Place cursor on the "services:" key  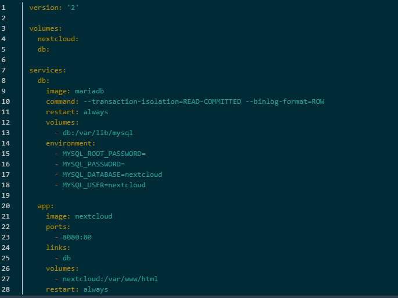(48, 70)
